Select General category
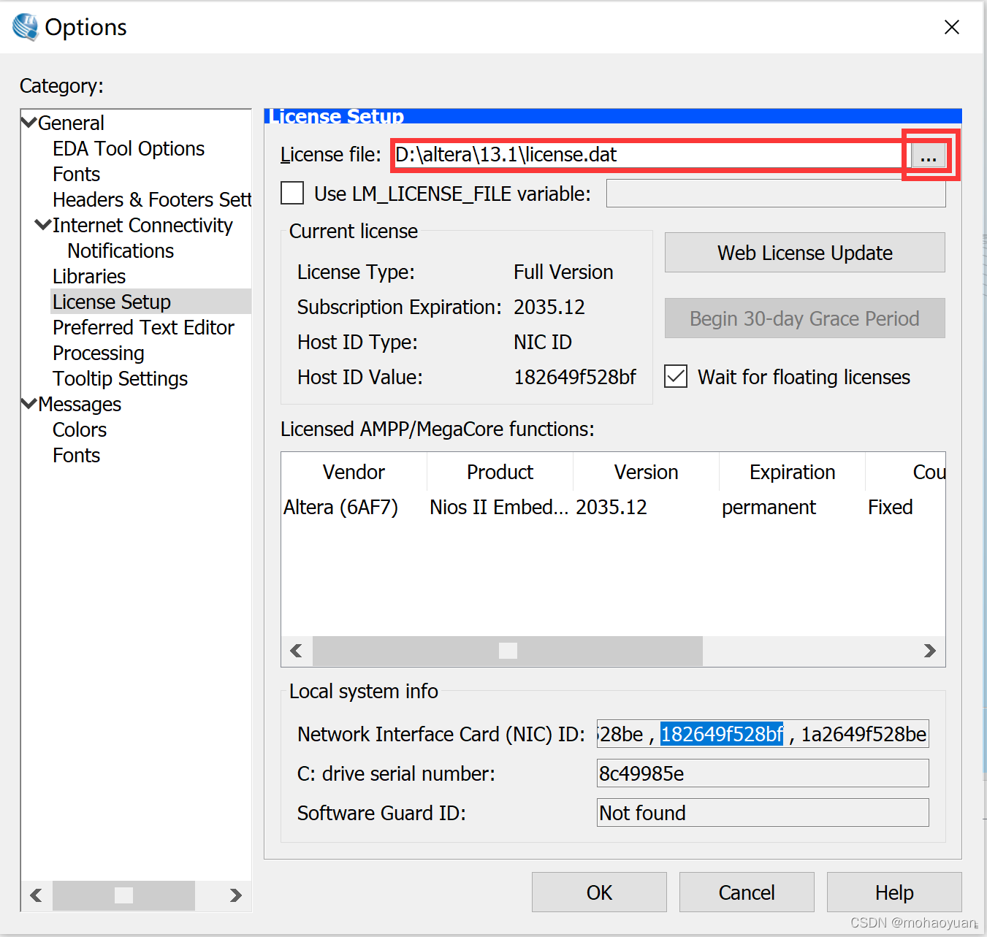Viewport: 987px width, 937px height. point(71,123)
